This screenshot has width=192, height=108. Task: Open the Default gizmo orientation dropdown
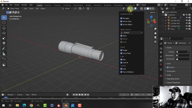[x=132, y=33]
